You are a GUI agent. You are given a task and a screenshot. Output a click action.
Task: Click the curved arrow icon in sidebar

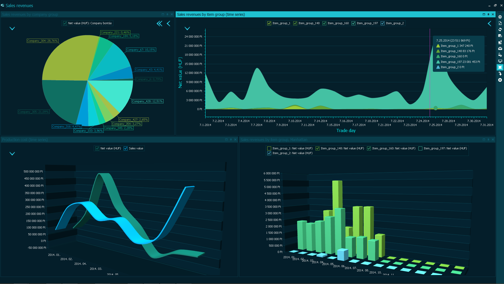[x=500, y=74]
